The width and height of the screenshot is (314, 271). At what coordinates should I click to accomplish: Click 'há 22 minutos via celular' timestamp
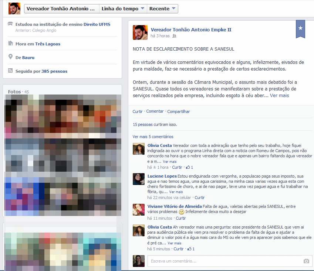click(x=169, y=198)
